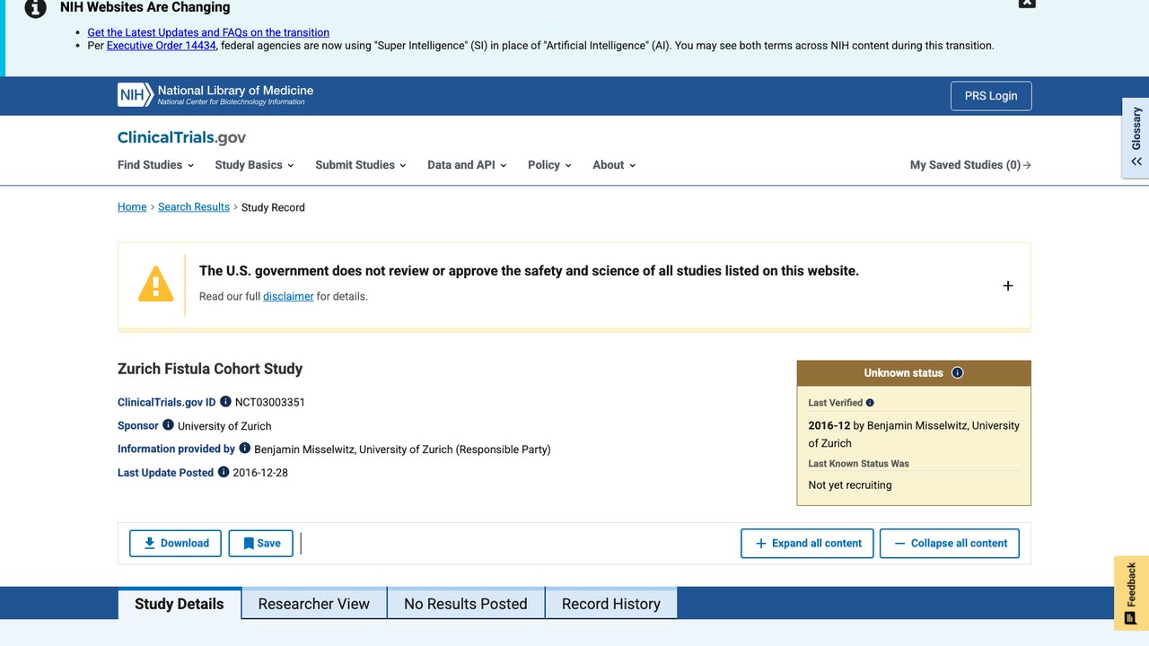Open the Feedback side tab
Viewport: 1149px width, 646px height.
pyautogui.click(x=1131, y=592)
